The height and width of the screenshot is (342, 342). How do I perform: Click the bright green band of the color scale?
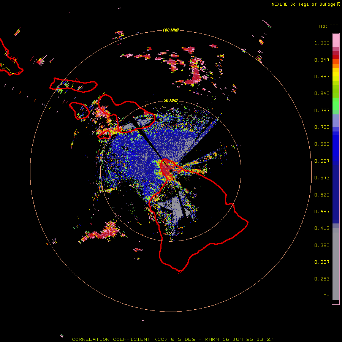(336, 104)
